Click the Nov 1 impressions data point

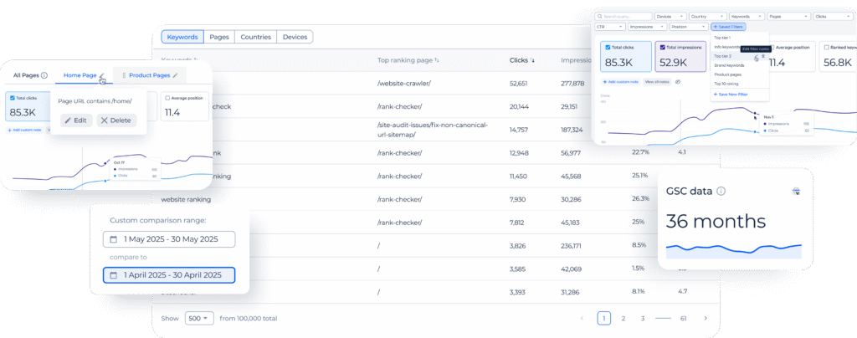coord(755,114)
